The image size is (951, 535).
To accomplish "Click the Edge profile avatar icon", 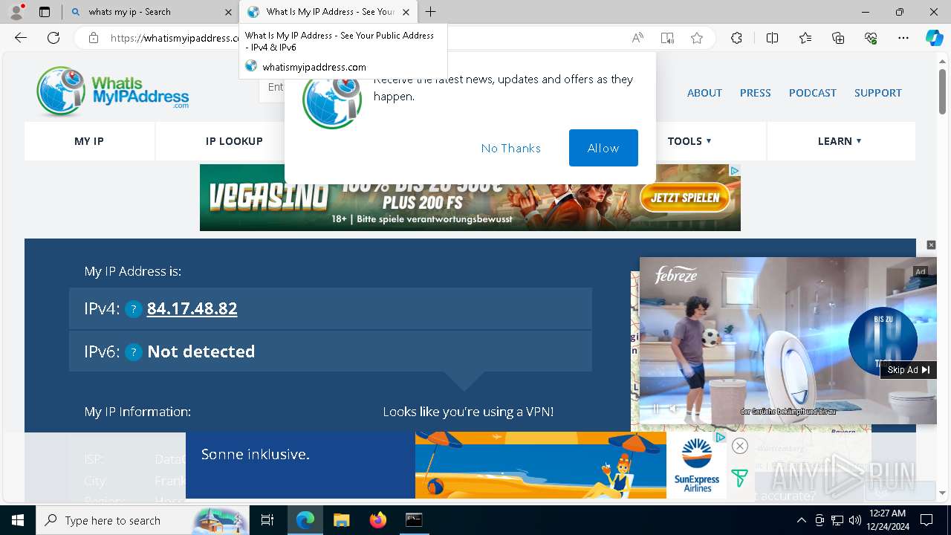I will click(16, 12).
